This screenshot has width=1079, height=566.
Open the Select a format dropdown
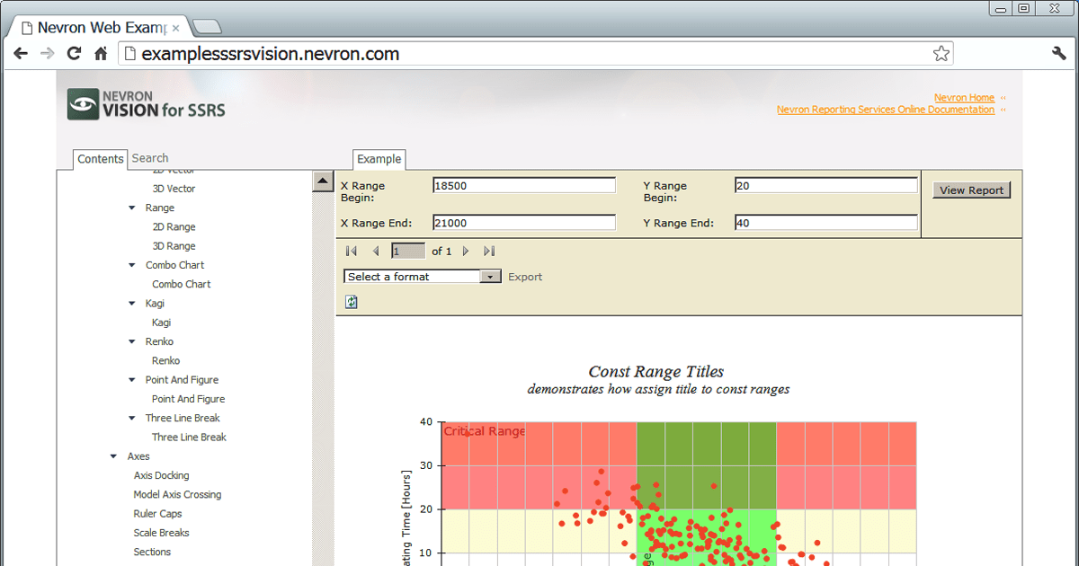[x=490, y=276]
